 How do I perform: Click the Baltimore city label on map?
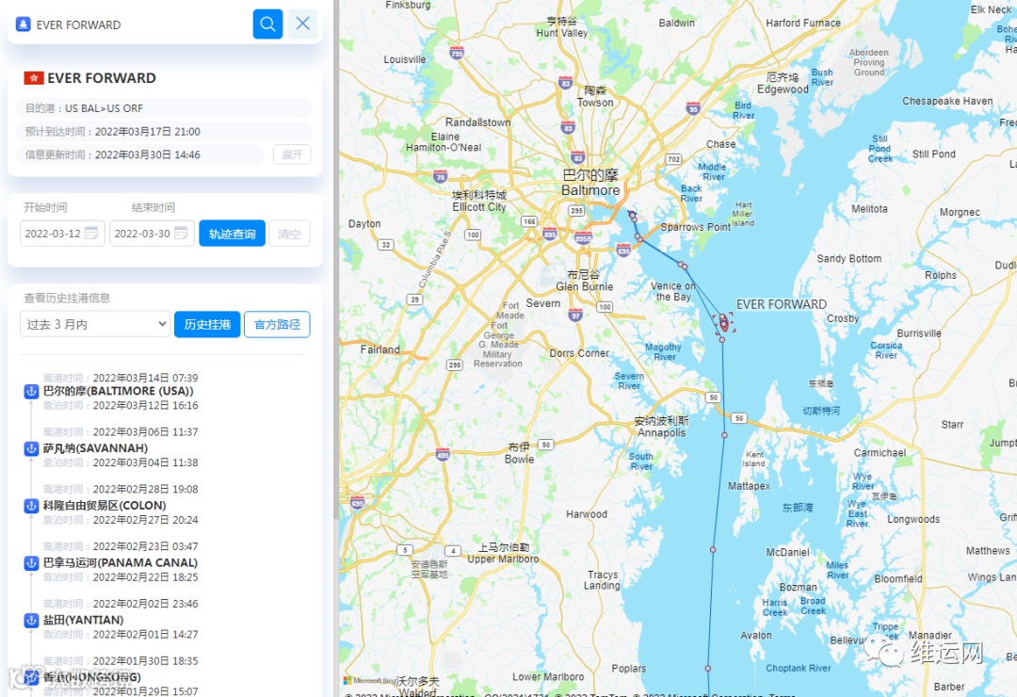click(x=590, y=183)
